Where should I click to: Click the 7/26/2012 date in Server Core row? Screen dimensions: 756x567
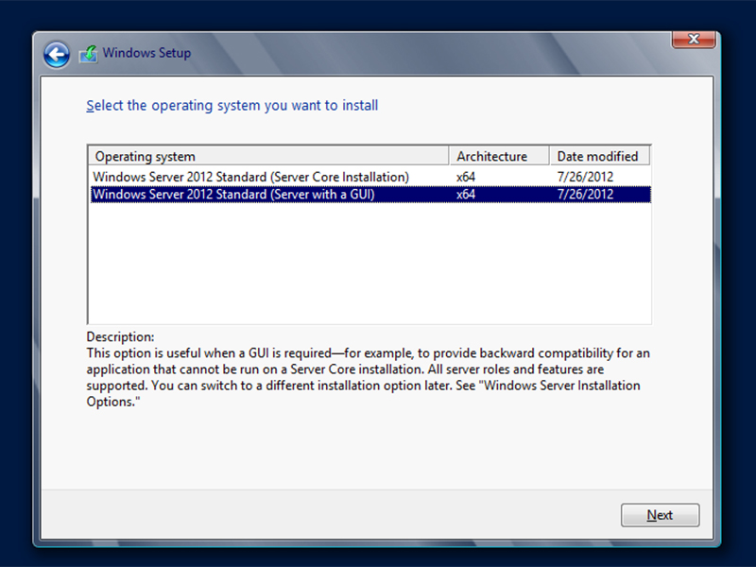(585, 177)
